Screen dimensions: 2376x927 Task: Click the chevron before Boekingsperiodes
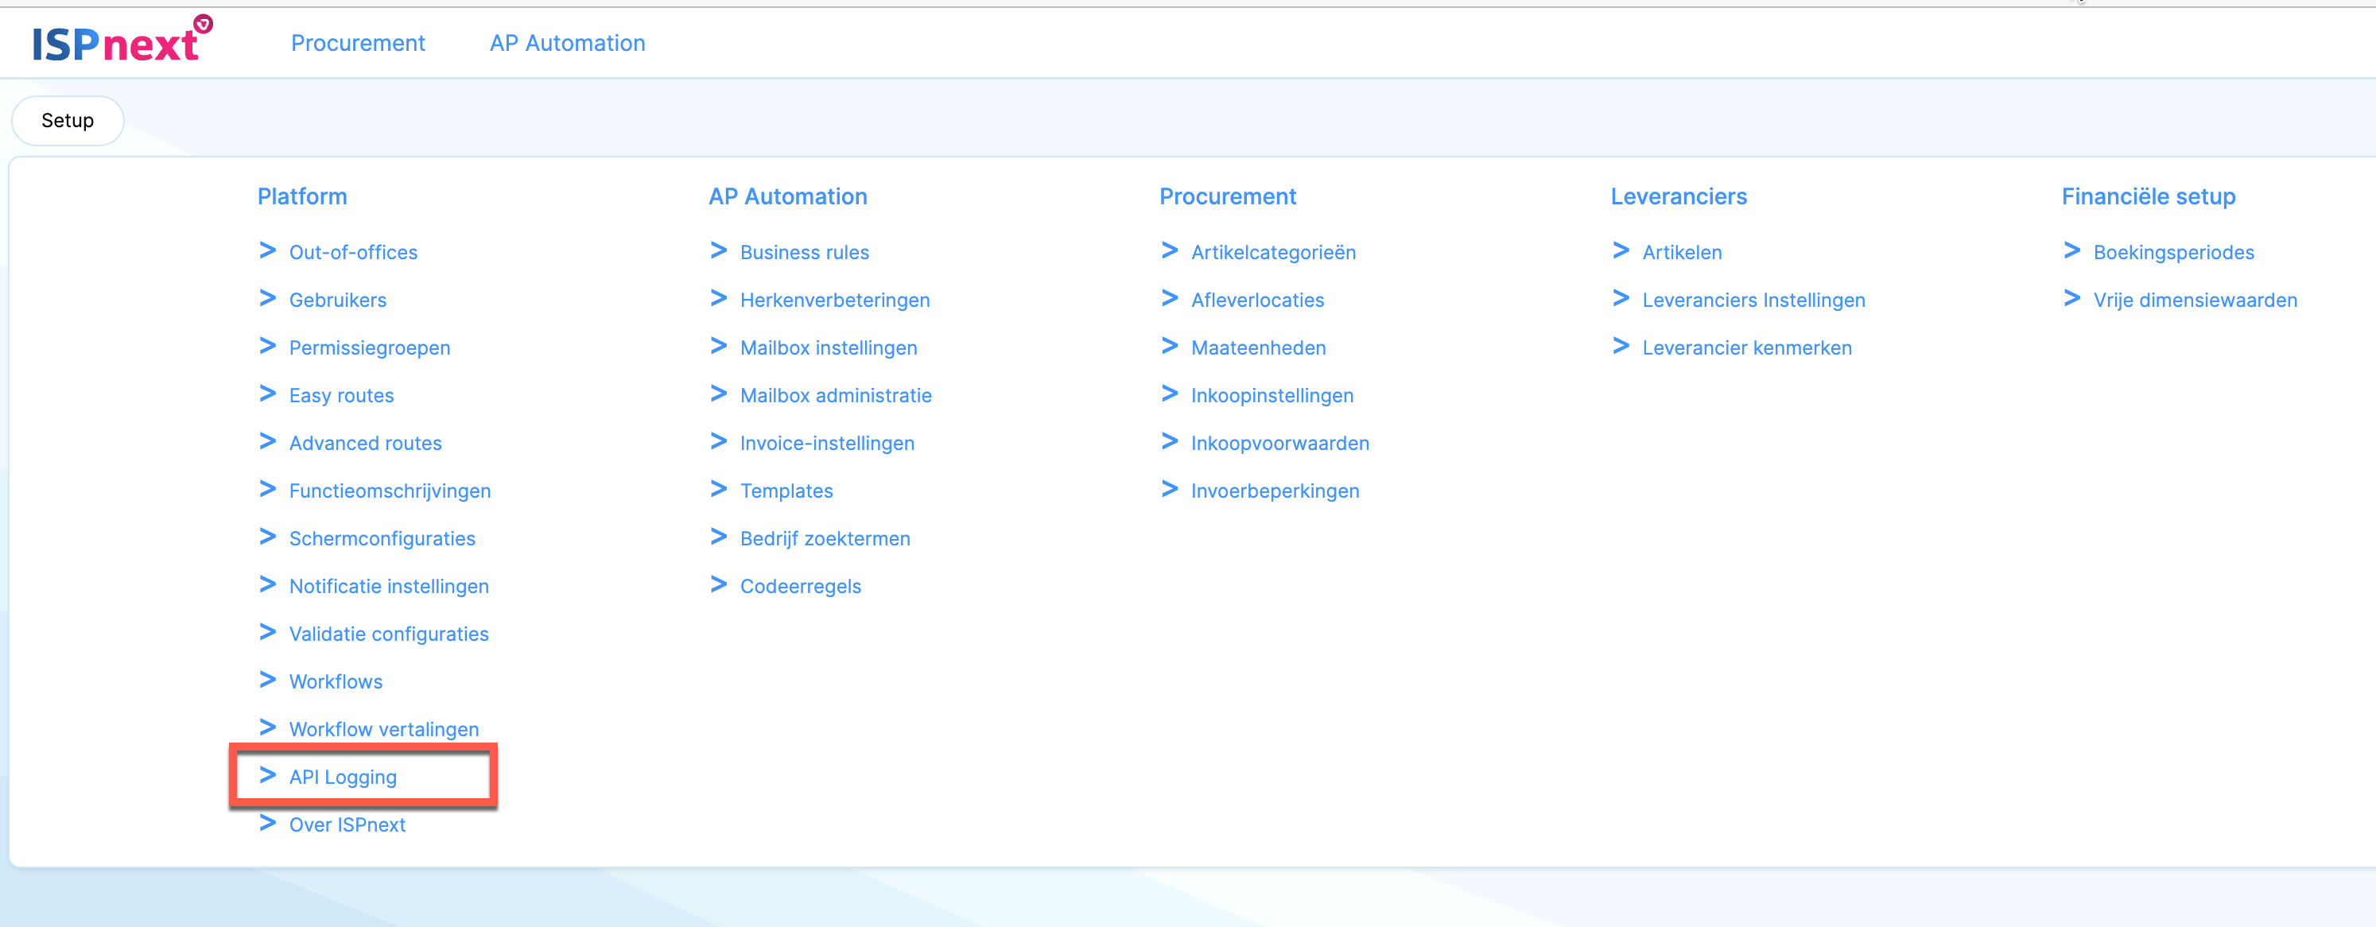pos(2071,251)
